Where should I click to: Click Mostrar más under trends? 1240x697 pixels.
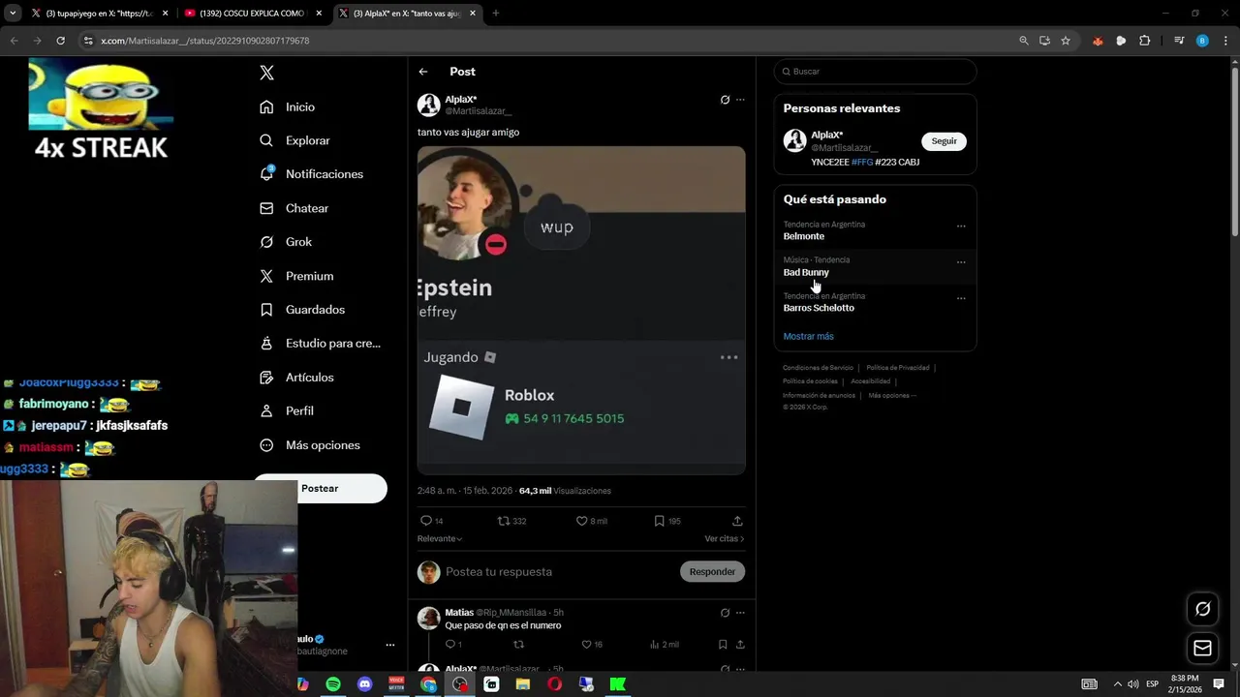(808, 337)
